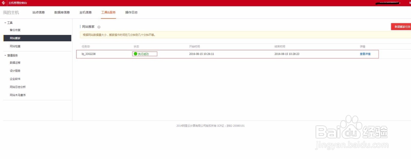Open 查看详情 link for task bj_3302238

365,54
